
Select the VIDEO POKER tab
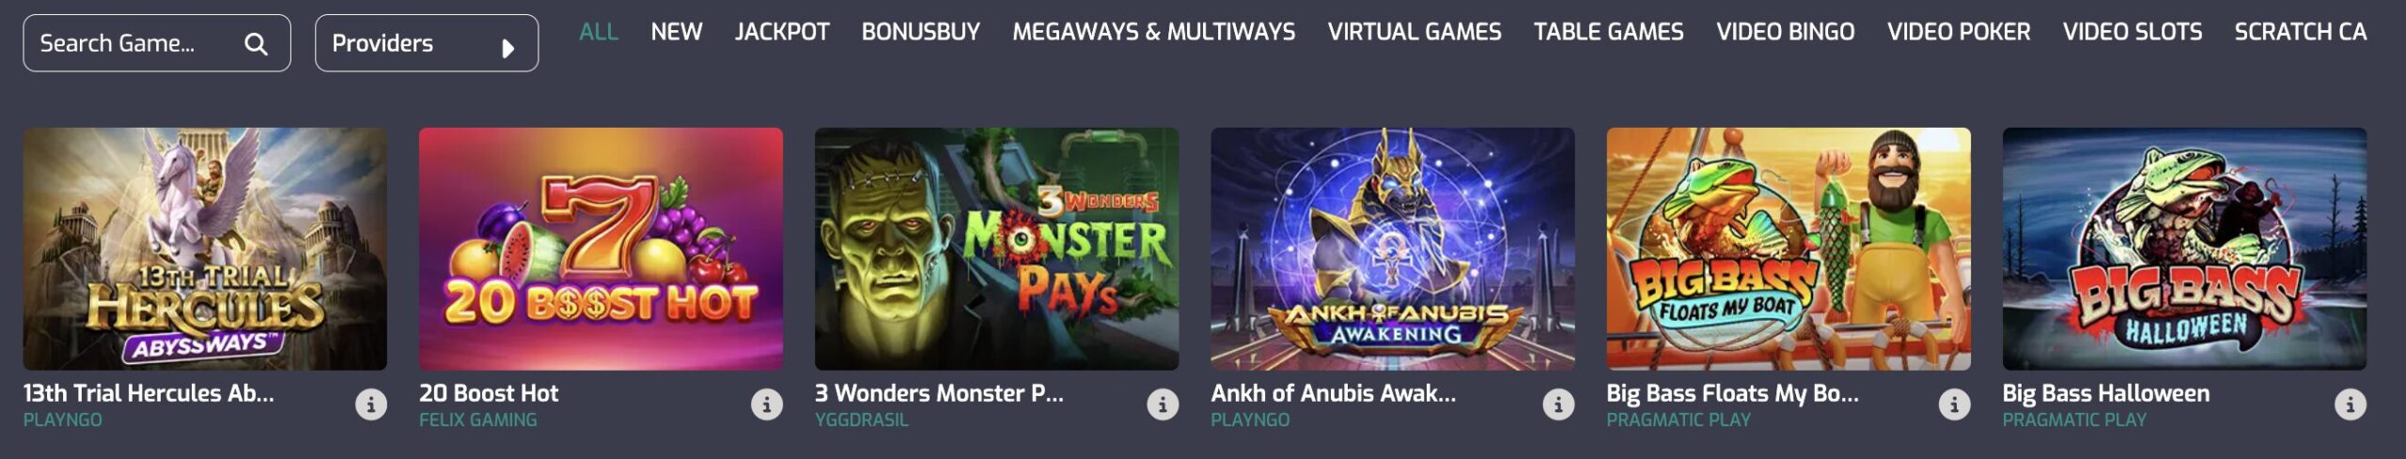click(x=1959, y=32)
